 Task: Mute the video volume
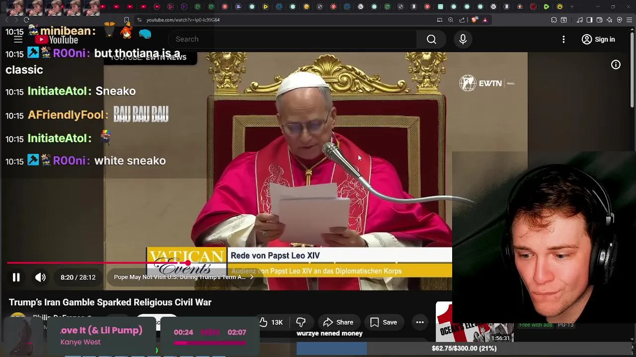40,277
